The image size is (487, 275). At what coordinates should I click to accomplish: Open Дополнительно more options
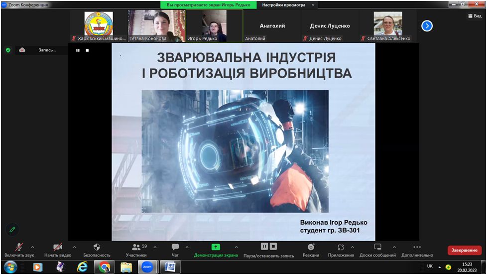(417, 250)
